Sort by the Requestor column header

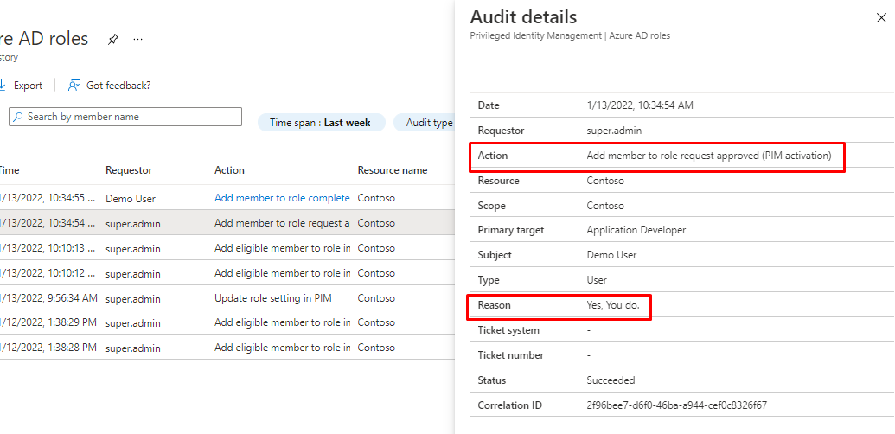pos(129,170)
